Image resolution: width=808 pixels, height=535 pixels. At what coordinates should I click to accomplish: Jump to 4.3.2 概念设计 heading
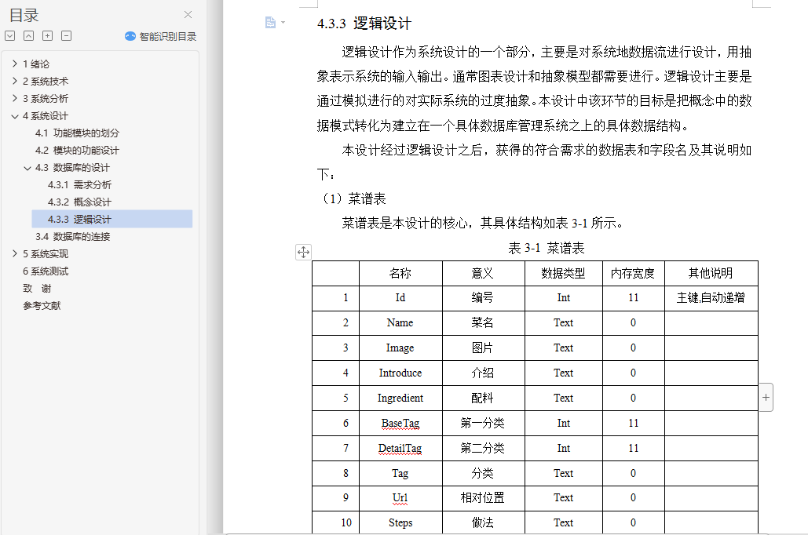pyautogui.click(x=79, y=202)
